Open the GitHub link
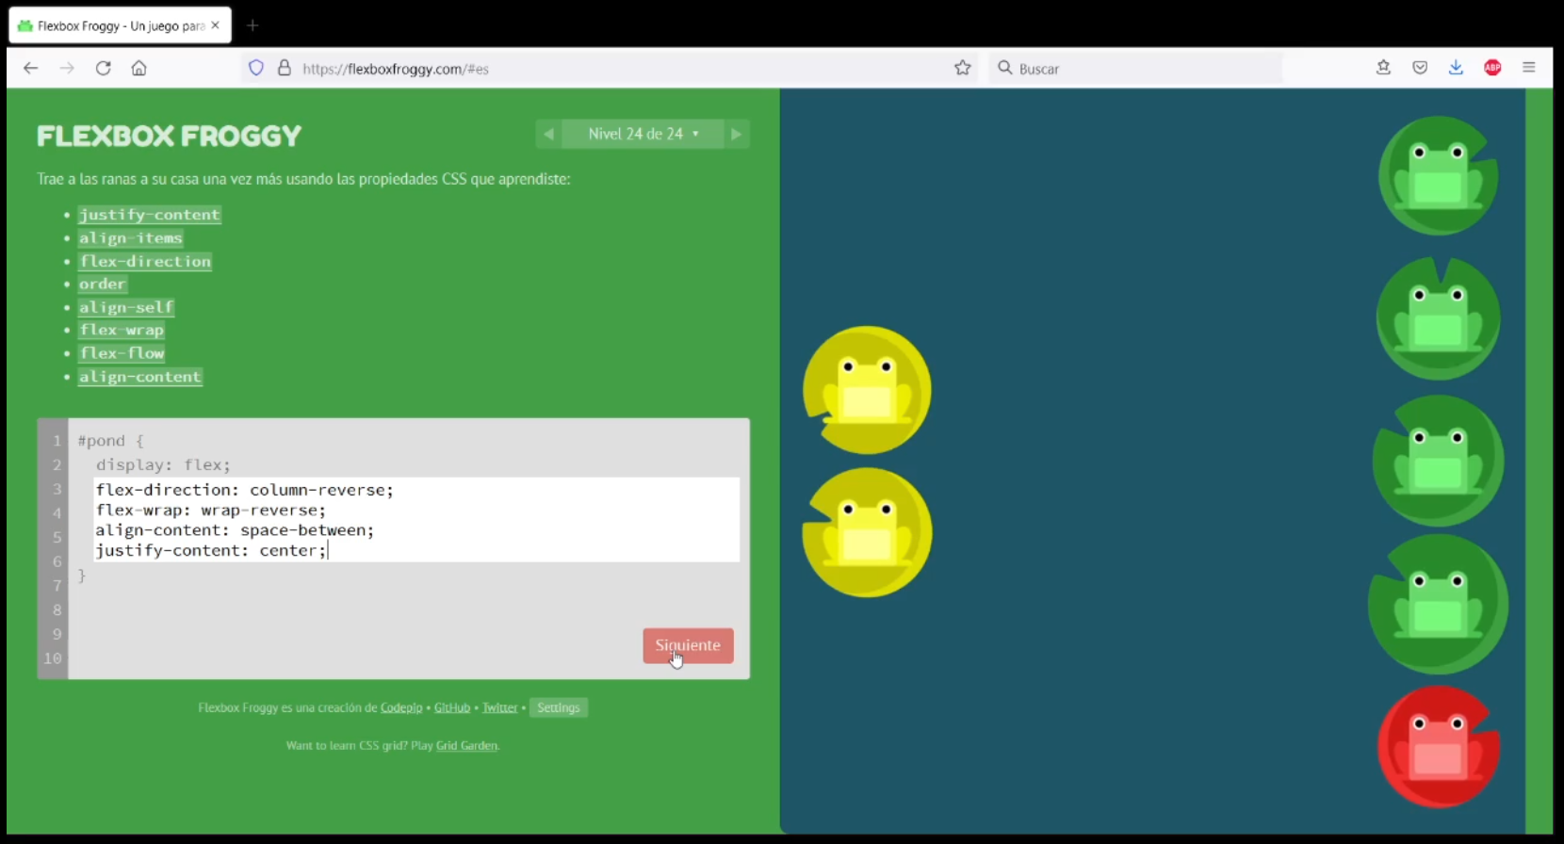Viewport: 1564px width, 844px height. click(x=452, y=707)
